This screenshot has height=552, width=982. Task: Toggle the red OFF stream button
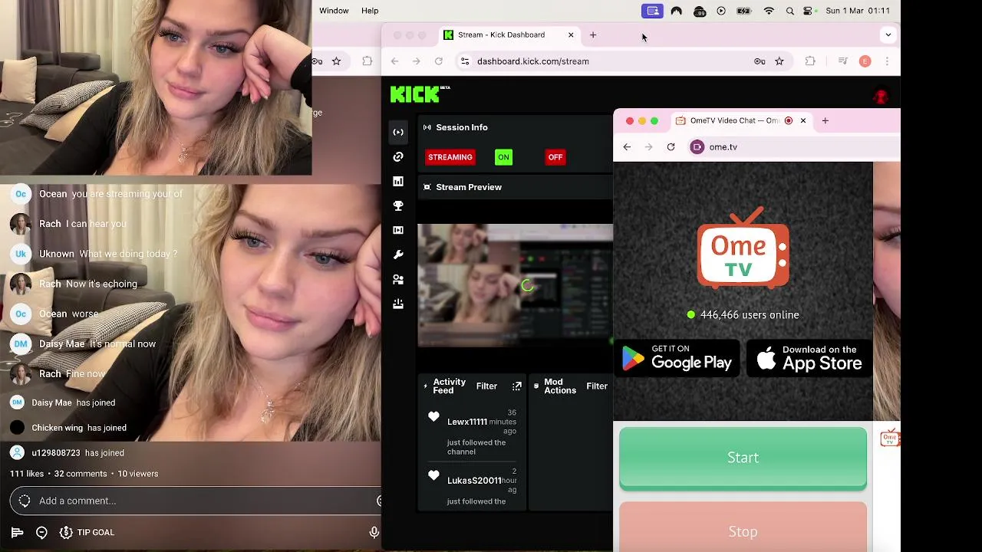[555, 157]
